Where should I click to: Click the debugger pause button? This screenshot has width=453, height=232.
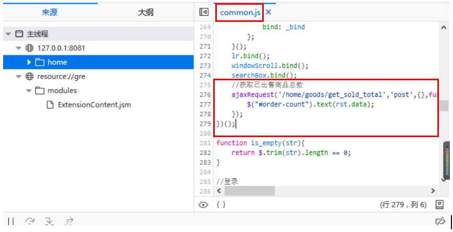(11, 221)
